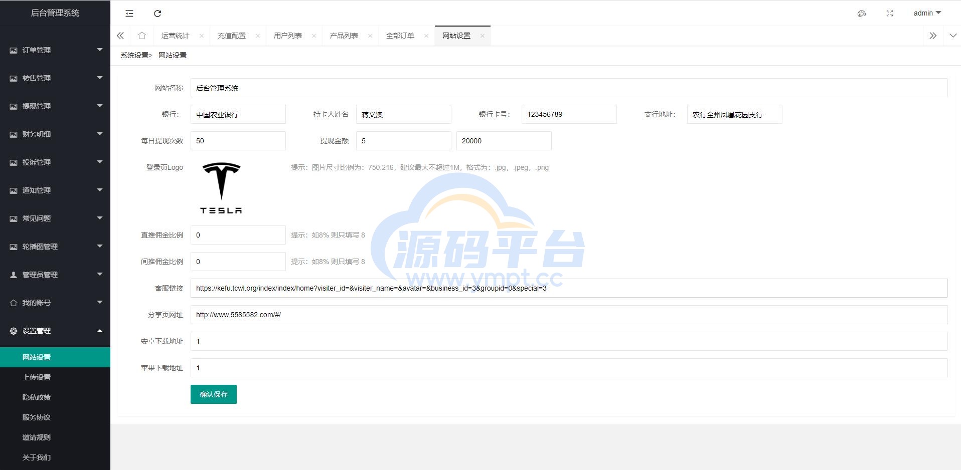Focus the 安卓下载地址 input field
This screenshot has height=470, width=961.
569,341
